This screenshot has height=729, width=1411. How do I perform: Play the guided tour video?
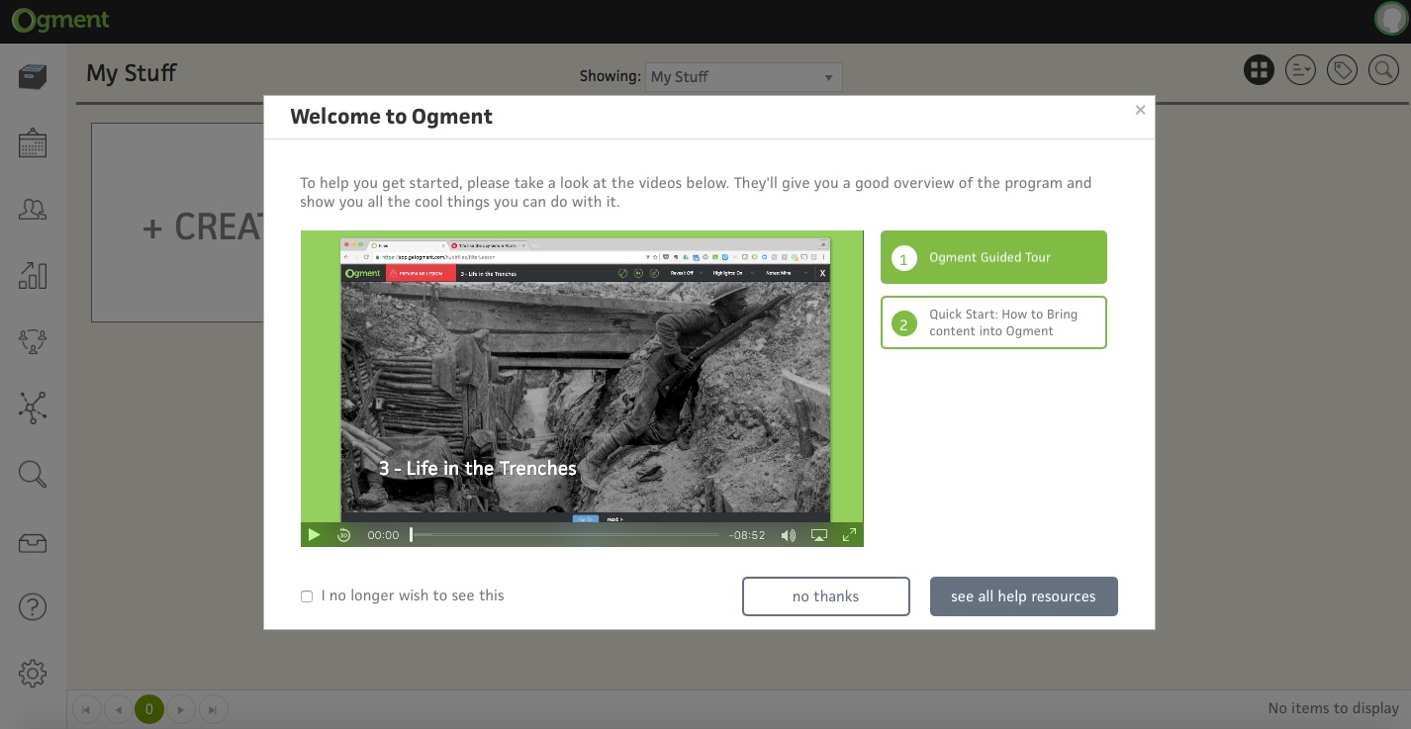(314, 535)
